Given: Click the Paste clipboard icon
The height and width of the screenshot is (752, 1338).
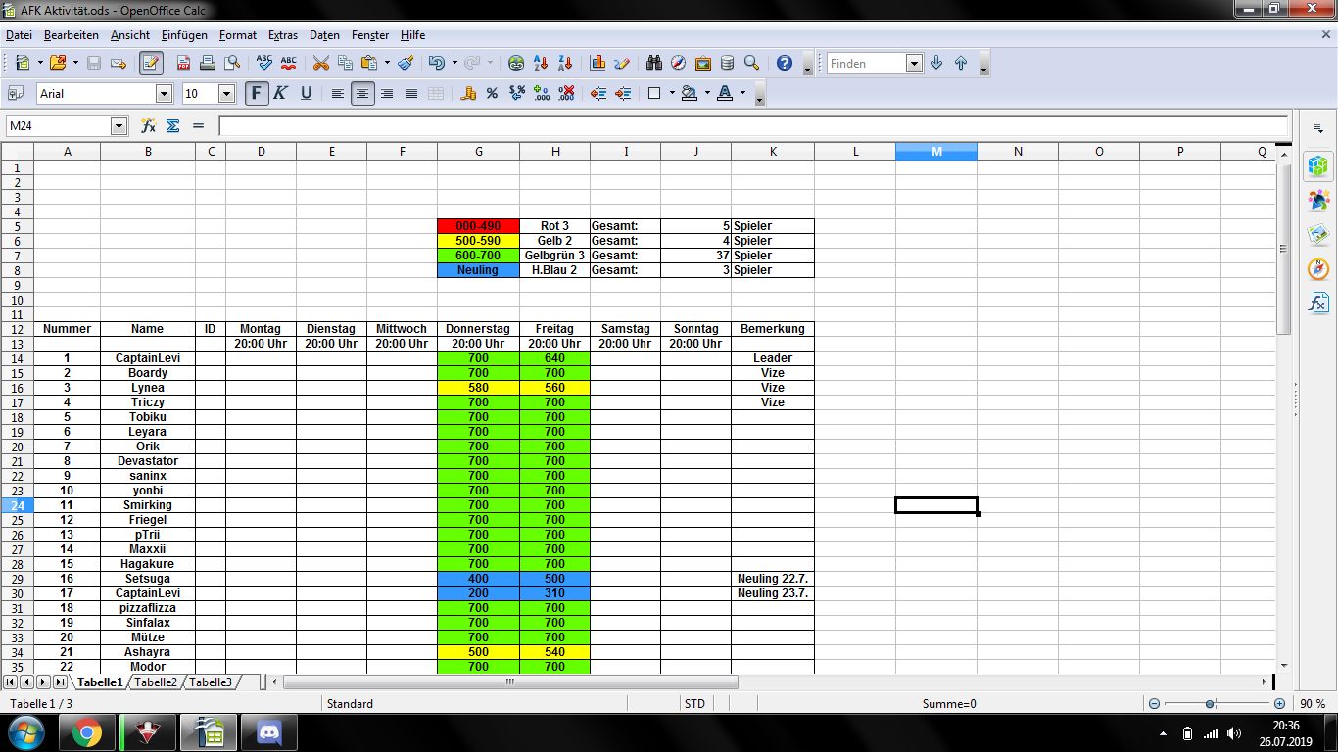Looking at the screenshot, I should click(x=369, y=63).
